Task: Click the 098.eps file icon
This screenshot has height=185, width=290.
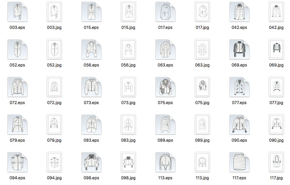Action: (x=92, y=163)
